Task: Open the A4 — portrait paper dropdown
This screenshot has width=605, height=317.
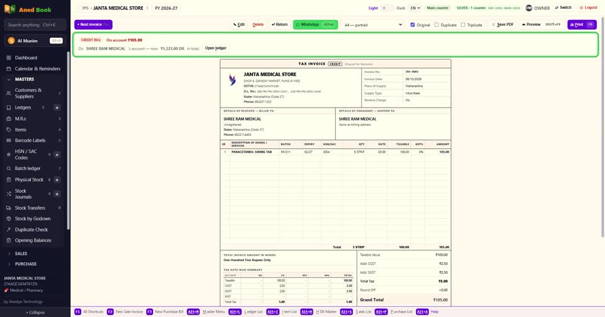Action: [372, 25]
